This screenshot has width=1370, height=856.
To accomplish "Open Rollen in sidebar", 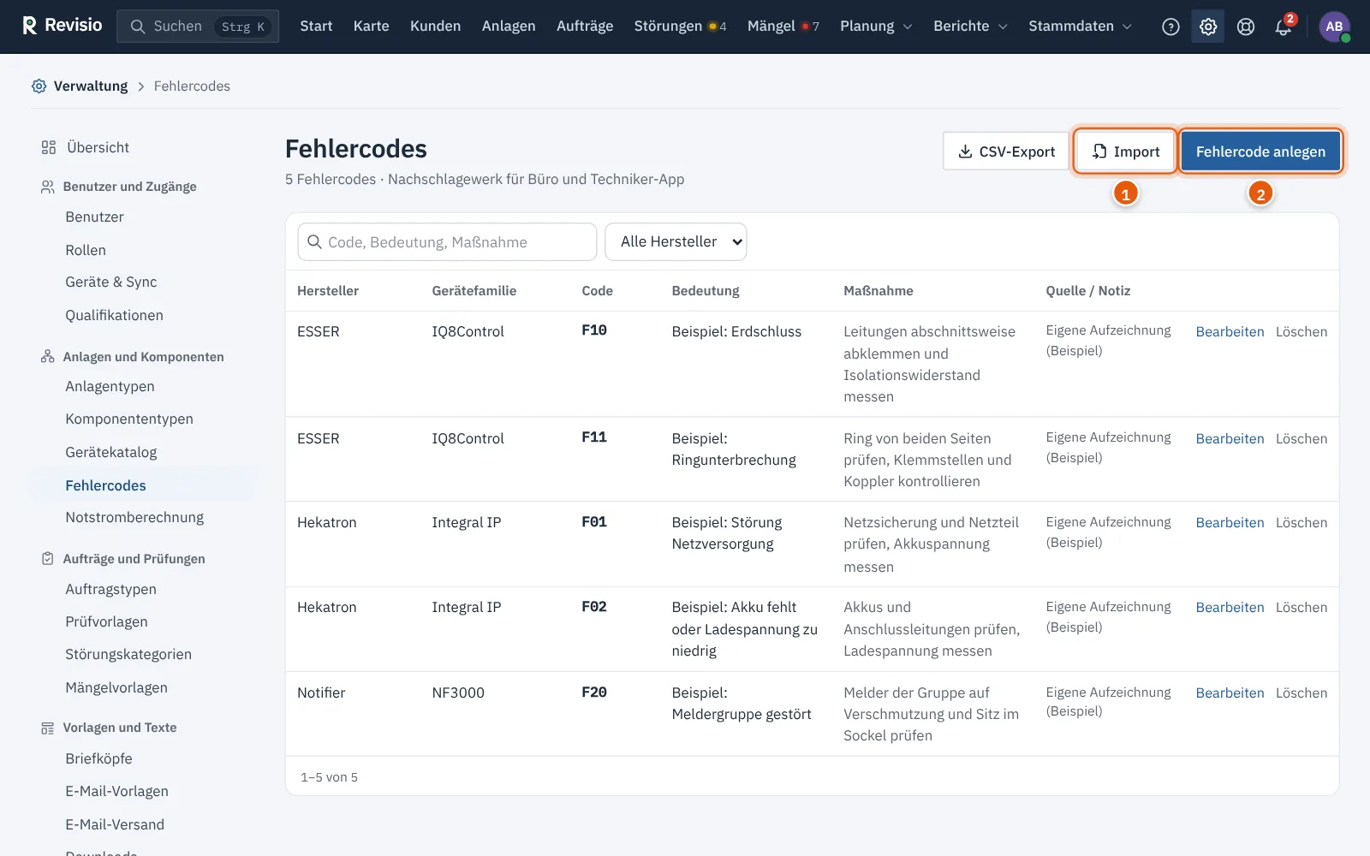I will [86, 250].
